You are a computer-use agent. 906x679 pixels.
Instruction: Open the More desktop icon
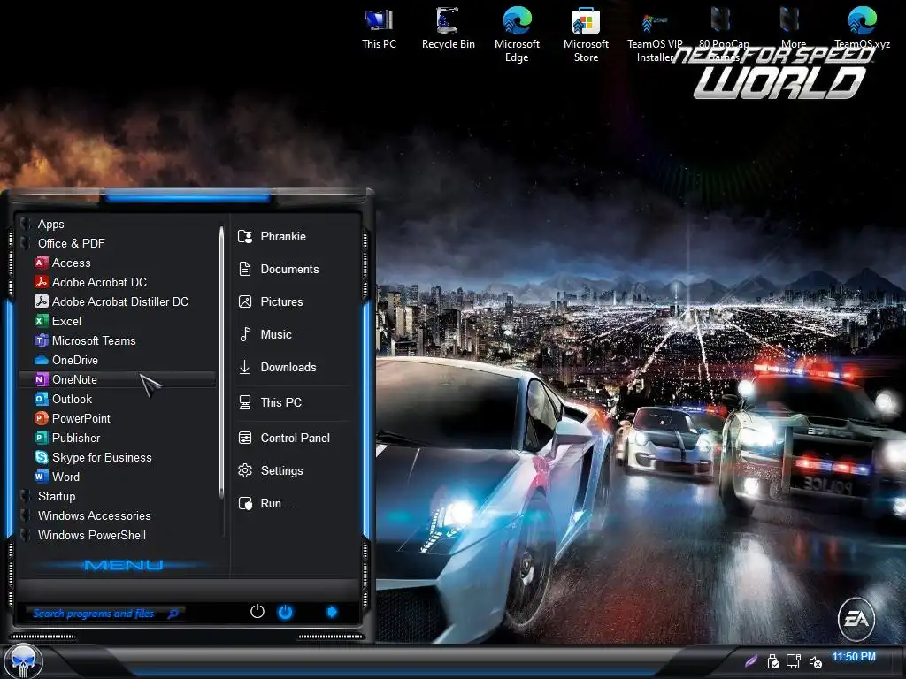(x=793, y=28)
